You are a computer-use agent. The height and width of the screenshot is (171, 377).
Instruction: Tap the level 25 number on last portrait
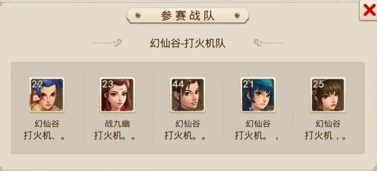click(318, 84)
